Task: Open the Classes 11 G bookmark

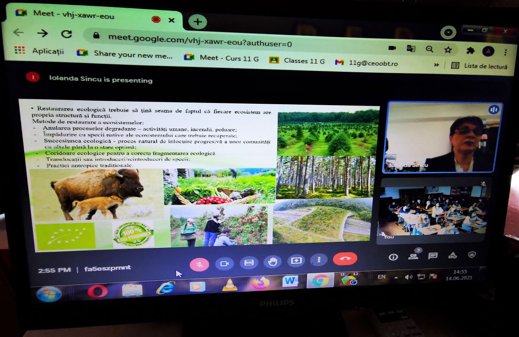Action: coord(298,61)
